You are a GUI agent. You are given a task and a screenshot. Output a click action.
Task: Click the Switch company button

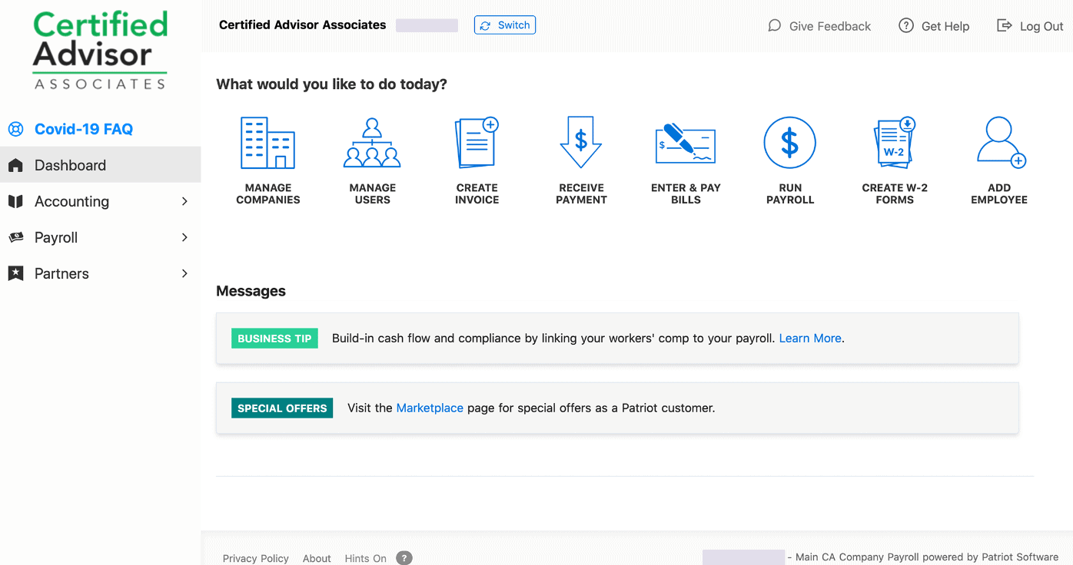coord(505,25)
